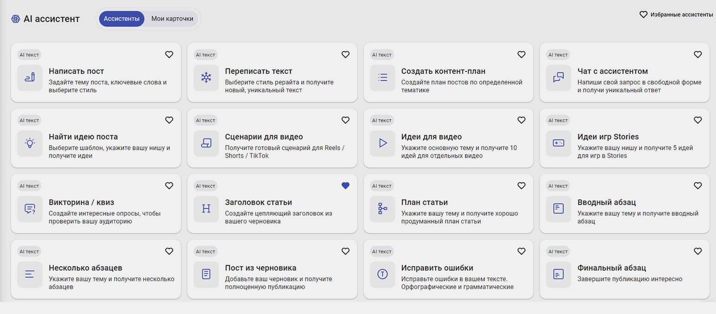Click the AI текст tag on Финальный абзац
This screenshot has height=314, width=716.
click(x=558, y=251)
